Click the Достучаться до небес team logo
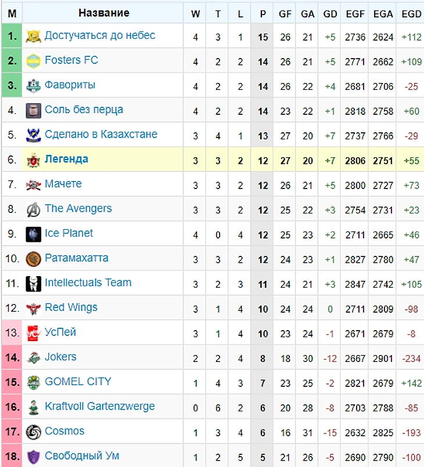Image resolution: width=424 pixels, height=467 pixels. [33, 37]
